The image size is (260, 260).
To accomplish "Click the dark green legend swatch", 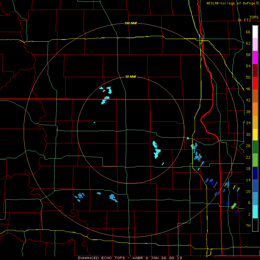I will (255, 147).
